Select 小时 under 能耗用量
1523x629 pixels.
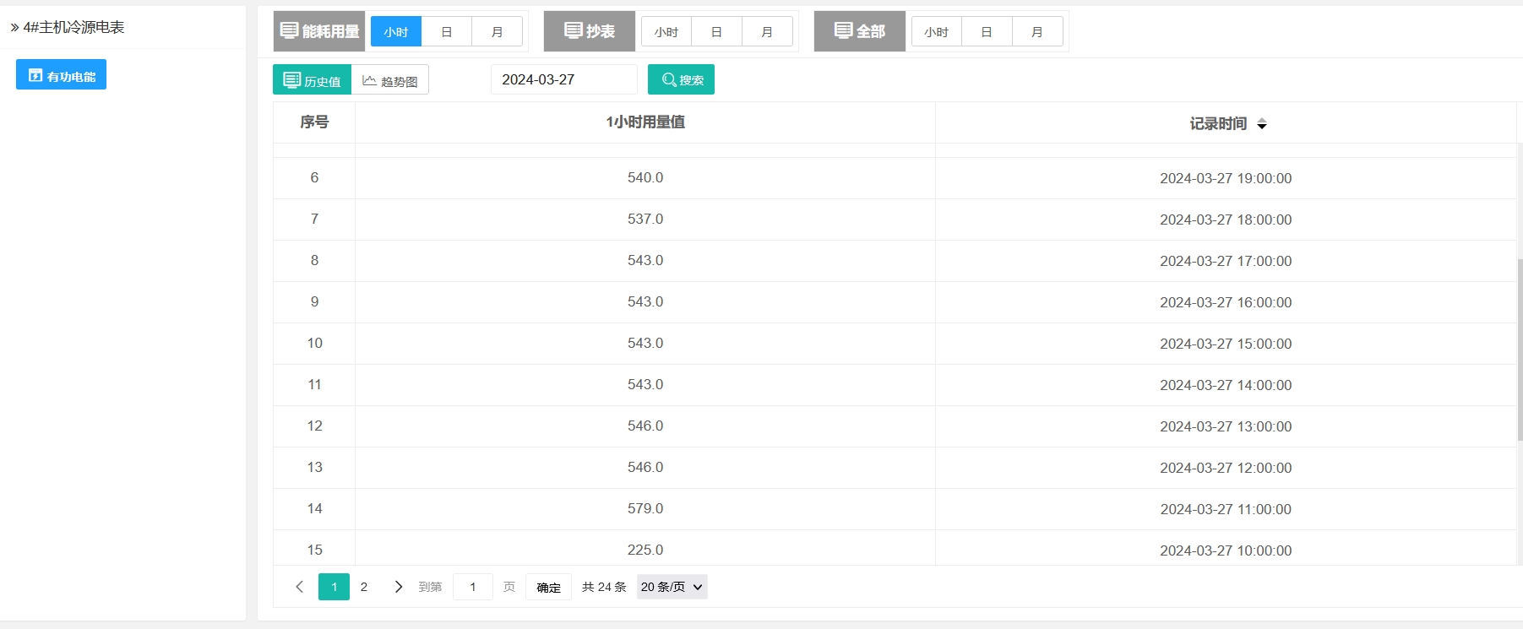coord(396,32)
